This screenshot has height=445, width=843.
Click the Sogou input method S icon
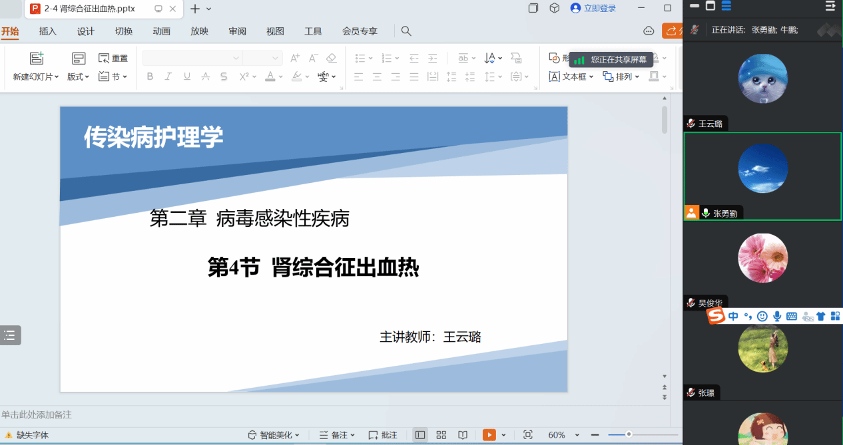click(x=716, y=317)
